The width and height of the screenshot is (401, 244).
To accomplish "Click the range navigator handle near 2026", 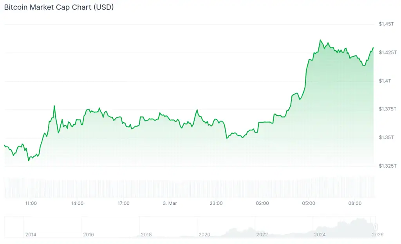I will [376, 227].
